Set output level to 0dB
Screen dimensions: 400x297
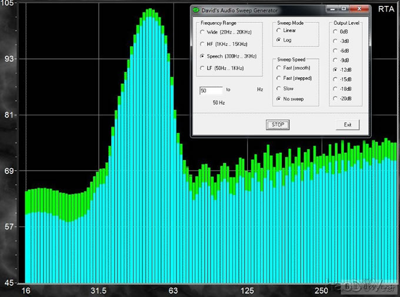(335, 31)
